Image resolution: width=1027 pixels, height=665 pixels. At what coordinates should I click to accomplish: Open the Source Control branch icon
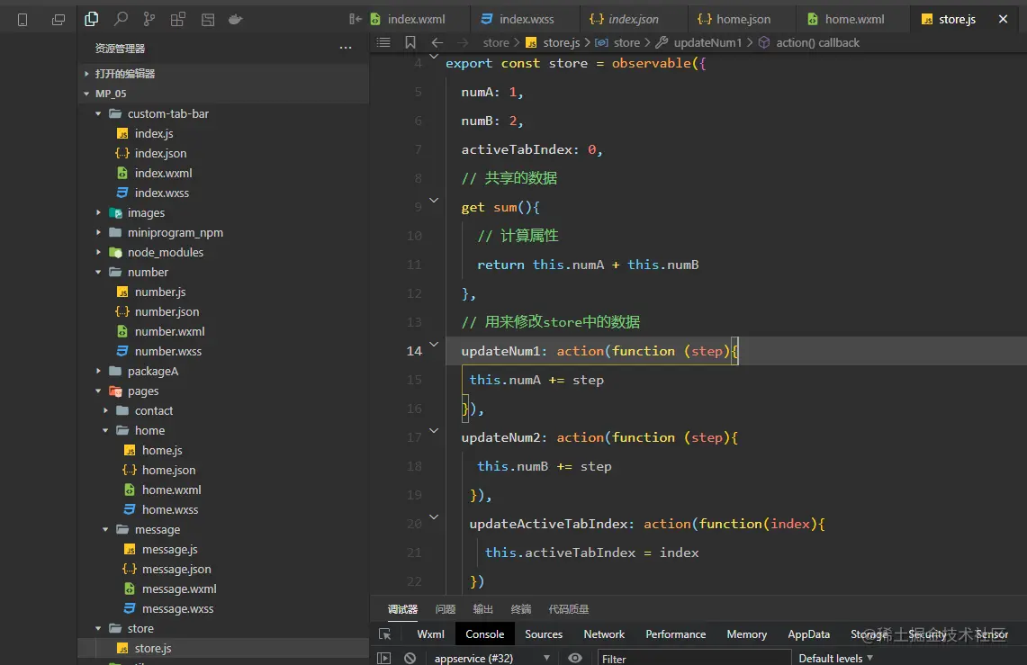coord(149,19)
